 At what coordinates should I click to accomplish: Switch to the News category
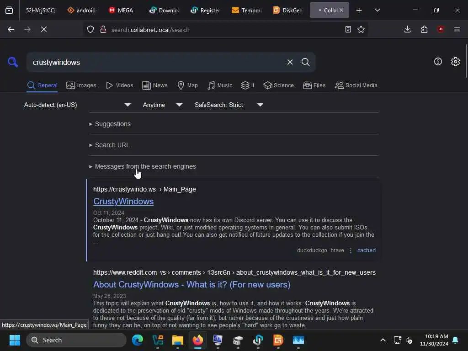pos(155,85)
